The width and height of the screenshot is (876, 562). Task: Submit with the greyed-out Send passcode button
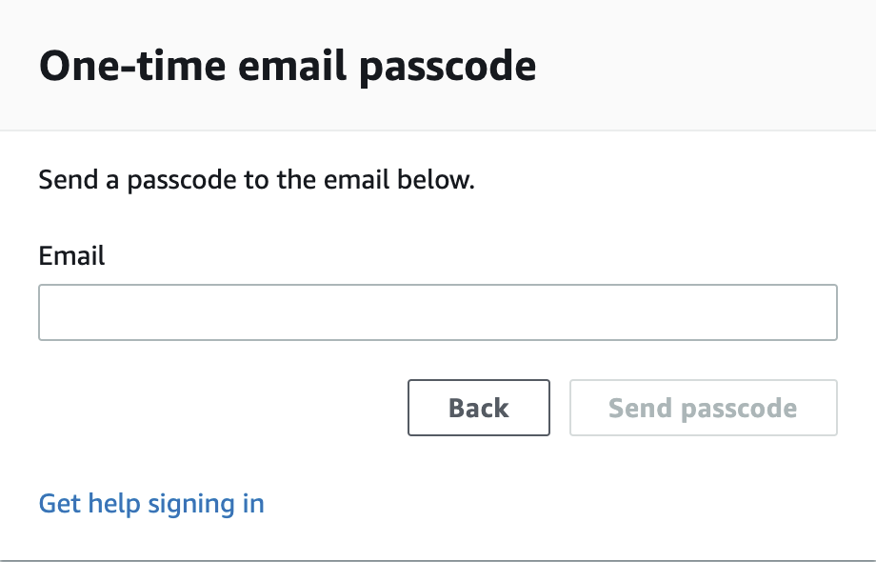click(704, 408)
